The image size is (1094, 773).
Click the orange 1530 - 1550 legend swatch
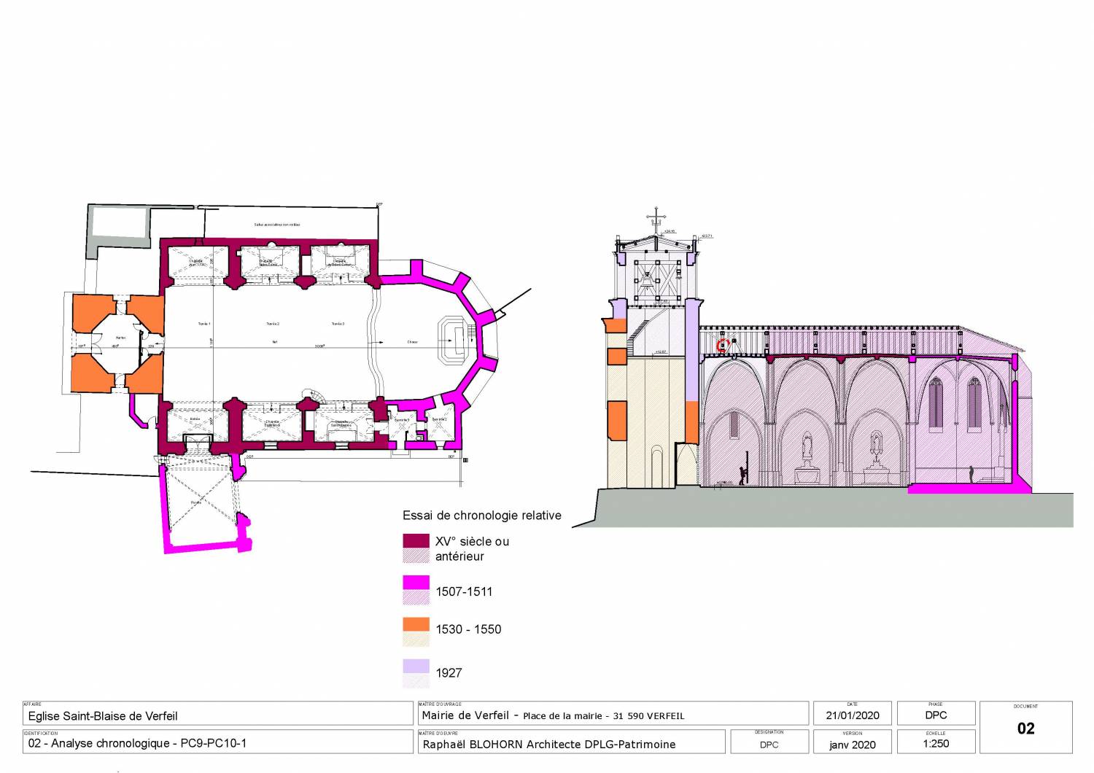[x=416, y=624]
